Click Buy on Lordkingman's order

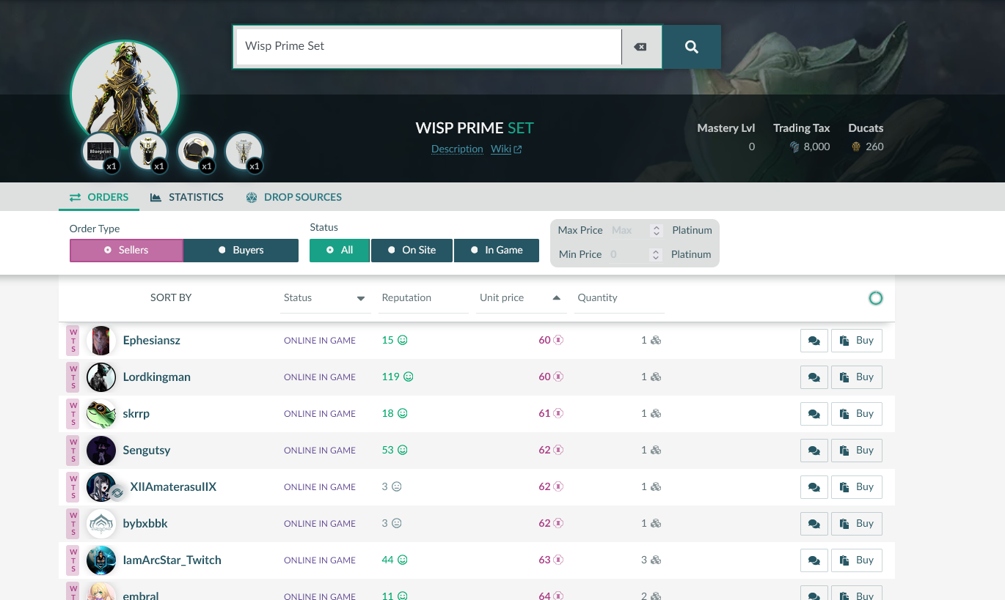coord(857,377)
